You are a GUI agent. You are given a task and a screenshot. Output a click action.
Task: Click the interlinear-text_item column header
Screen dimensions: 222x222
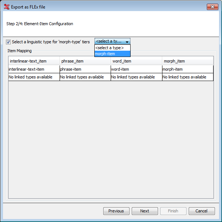pyautogui.click(x=34, y=61)
